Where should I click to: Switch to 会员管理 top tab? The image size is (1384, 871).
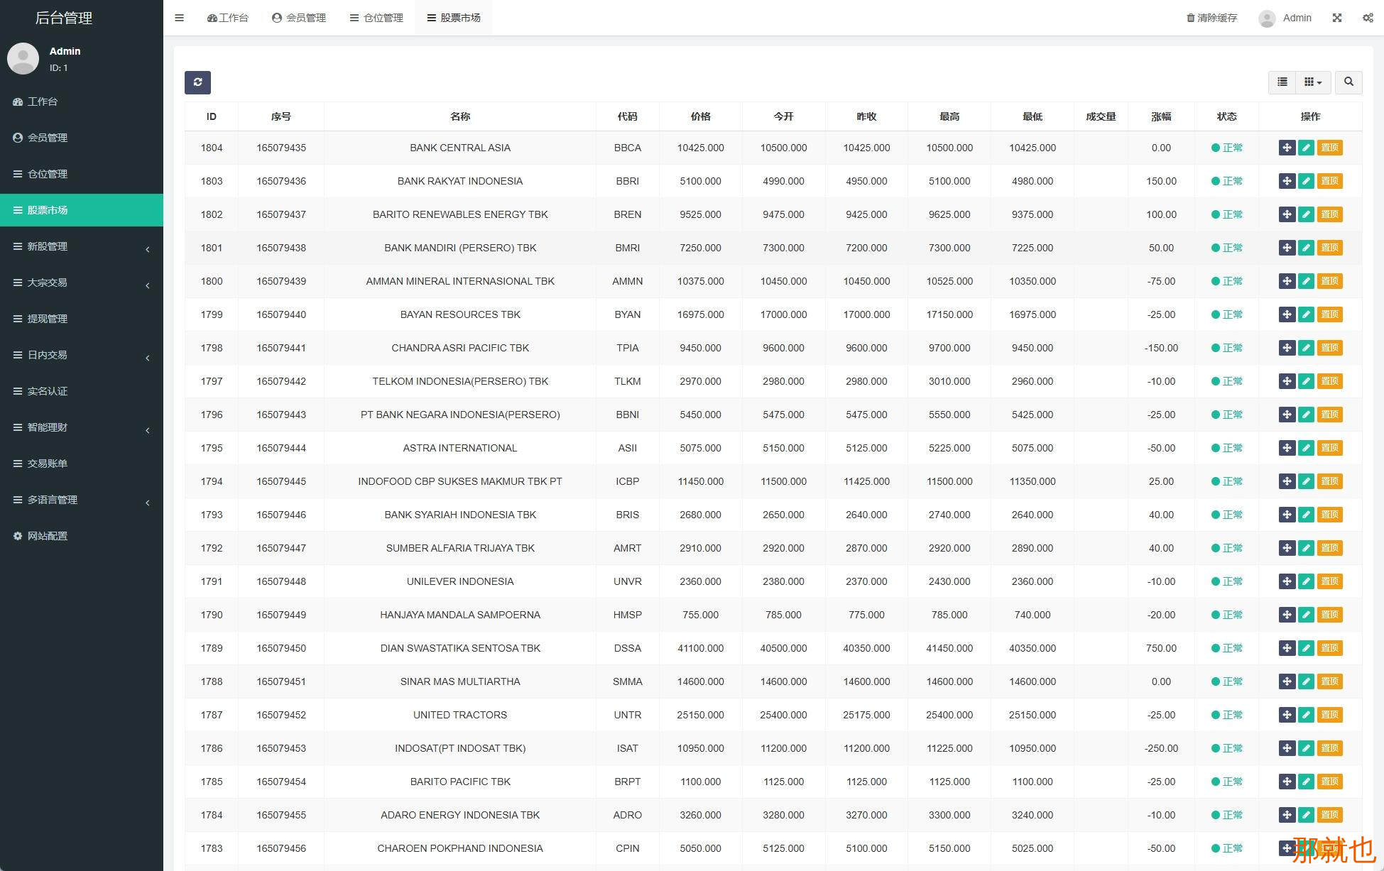pyautogui.click(x=299, y=18)
